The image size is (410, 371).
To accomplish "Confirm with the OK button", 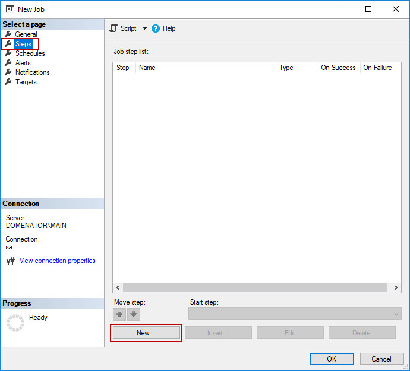I will (332, 359).
